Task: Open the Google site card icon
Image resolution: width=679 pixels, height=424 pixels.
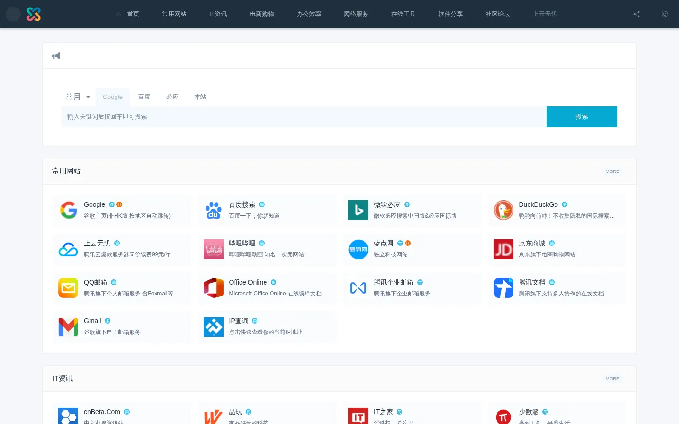Action: click(x=68, y=210)
